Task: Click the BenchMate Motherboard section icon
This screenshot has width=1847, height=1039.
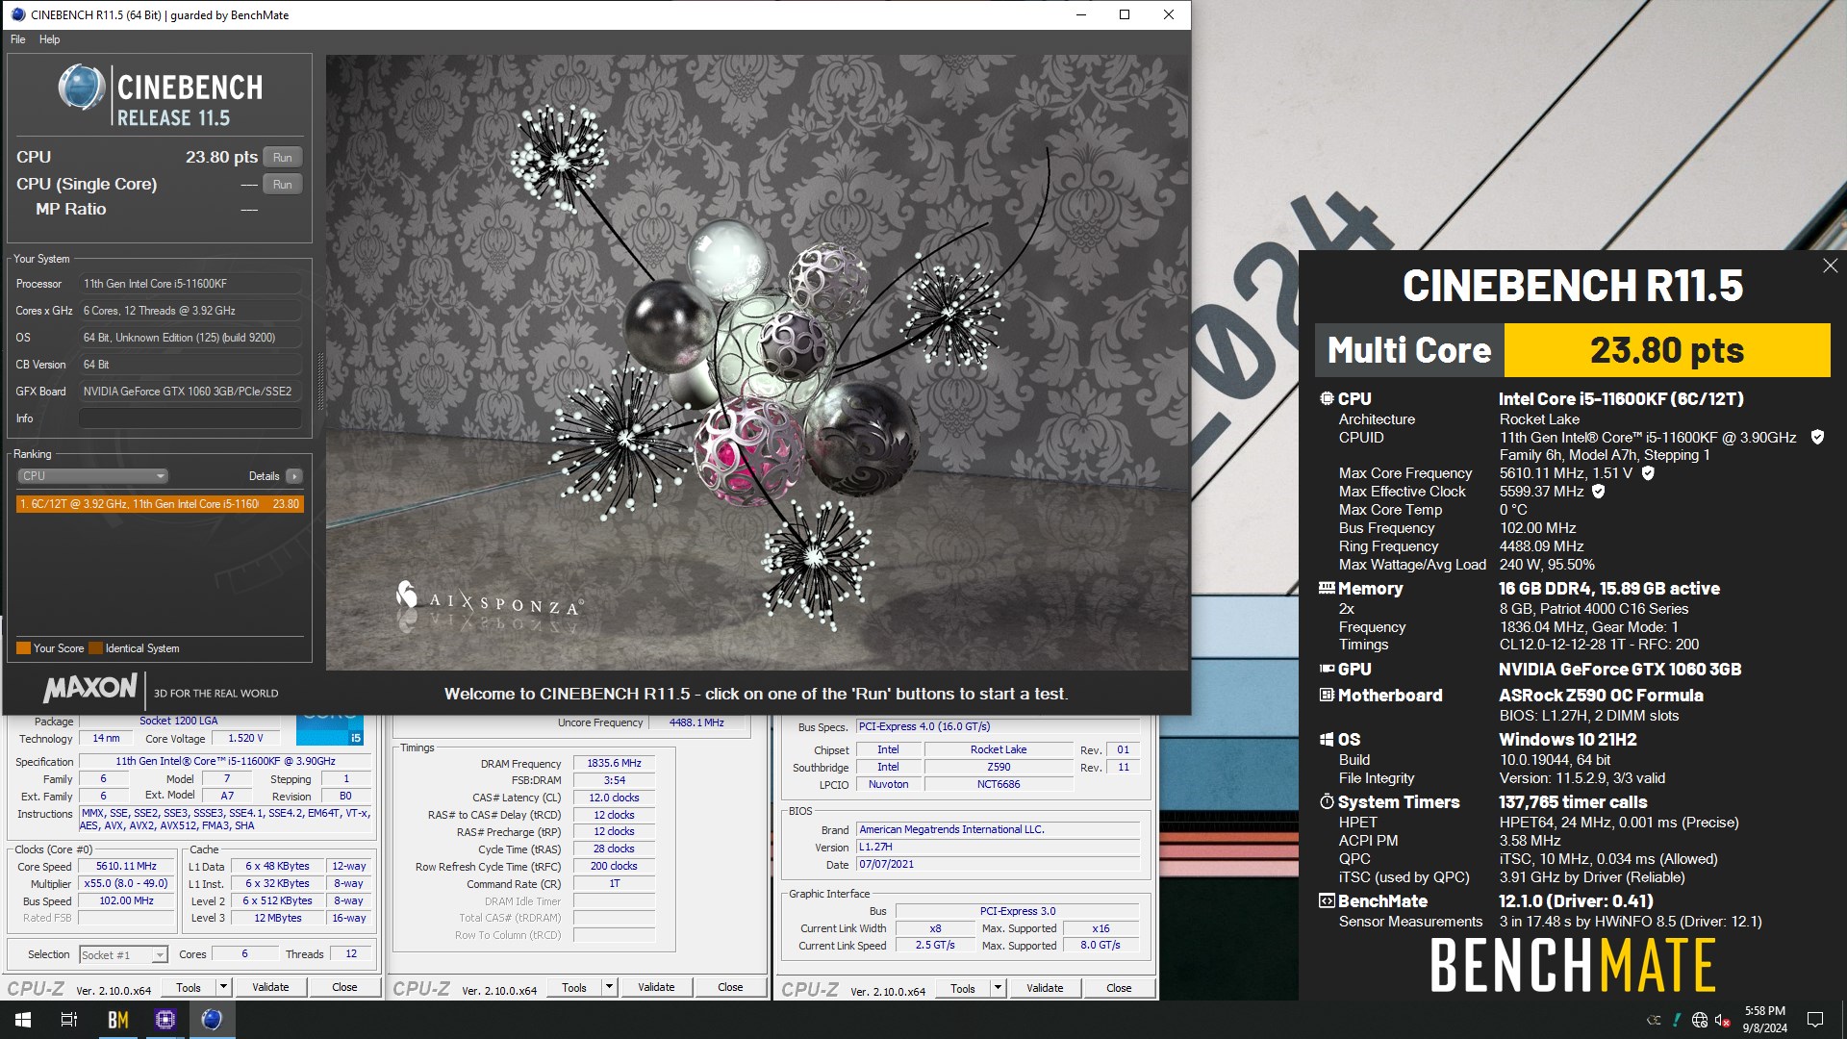Action: pyautogui.click(x=1327, y=695)
